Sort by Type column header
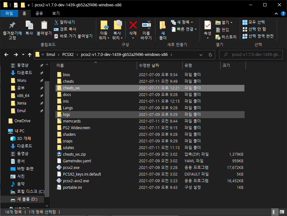The width and height of the screenshot is (287, 216). pos(201,65)
